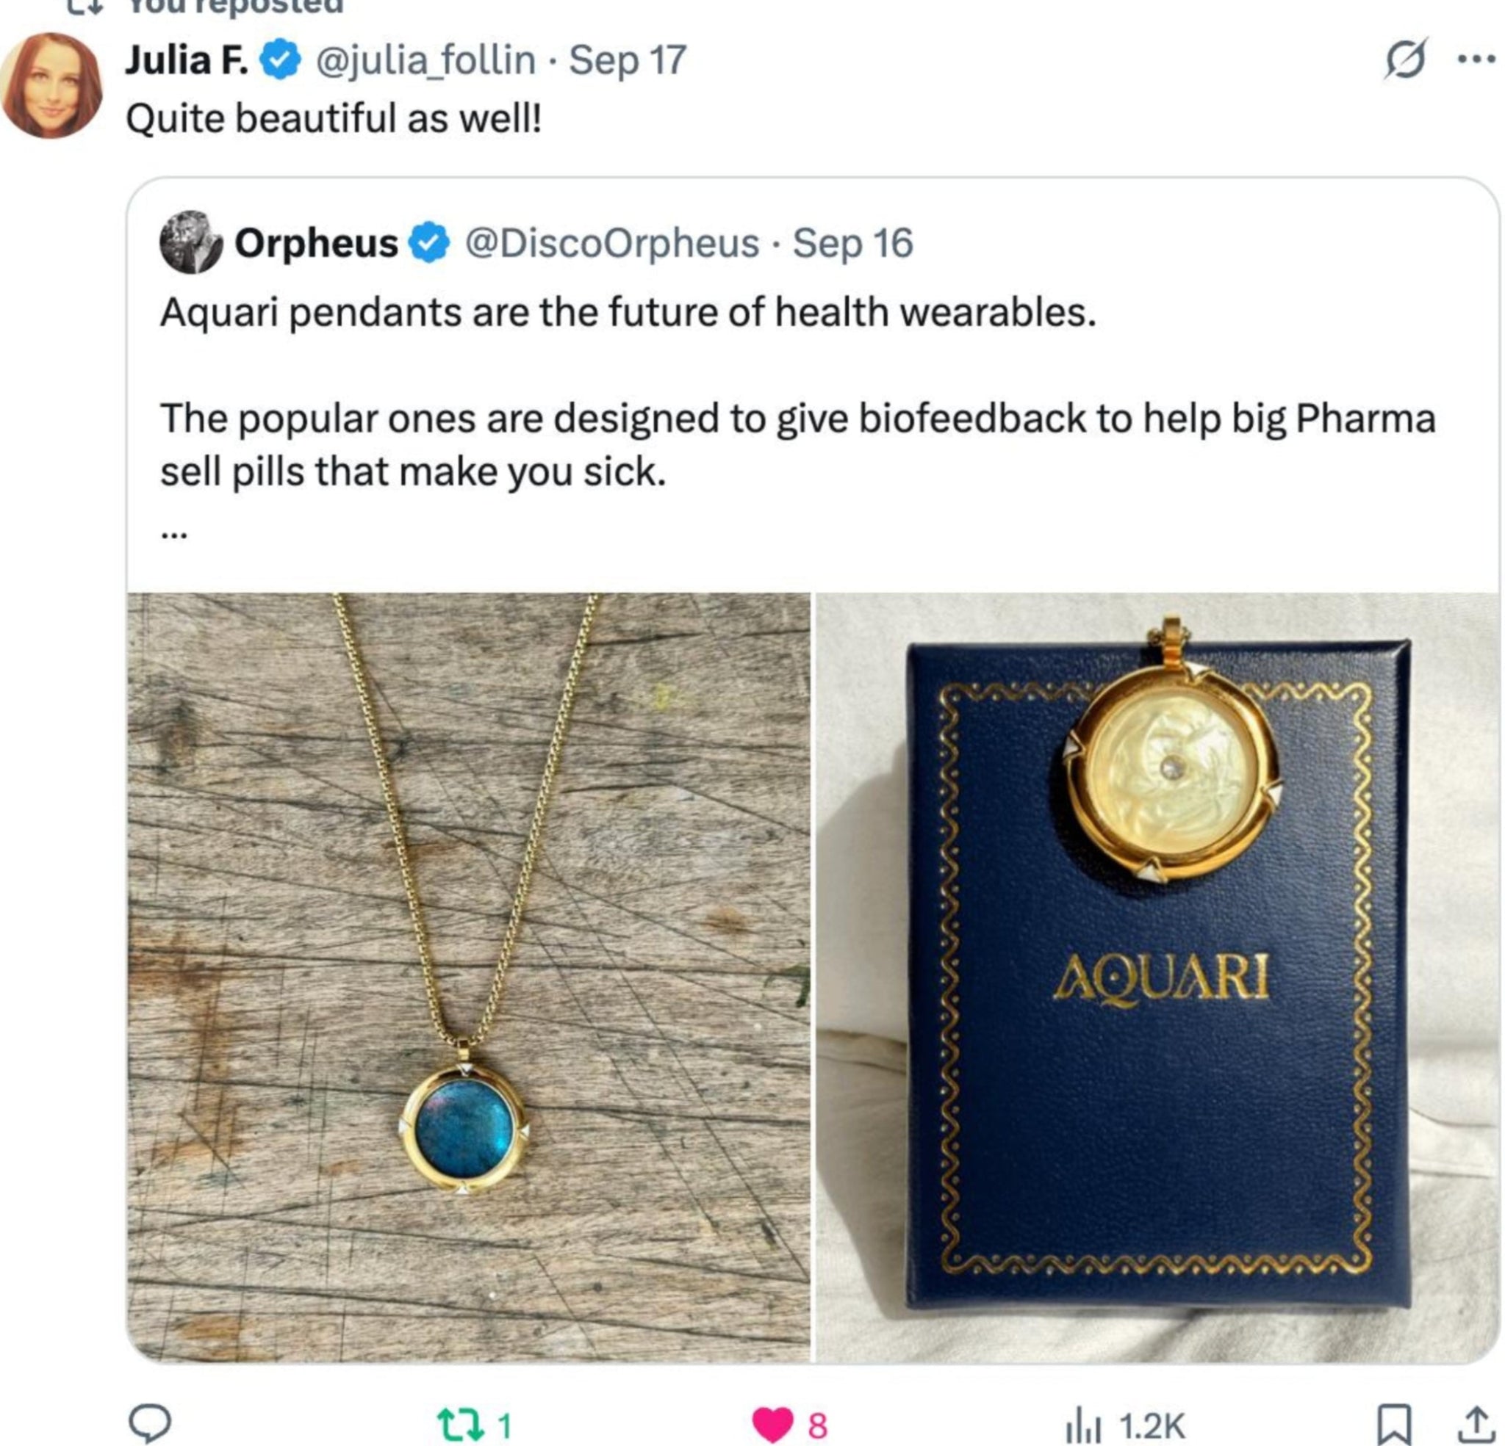Click the reply speech bubble icon
The image size is (1505, 1446).
tap(149, 1424)
